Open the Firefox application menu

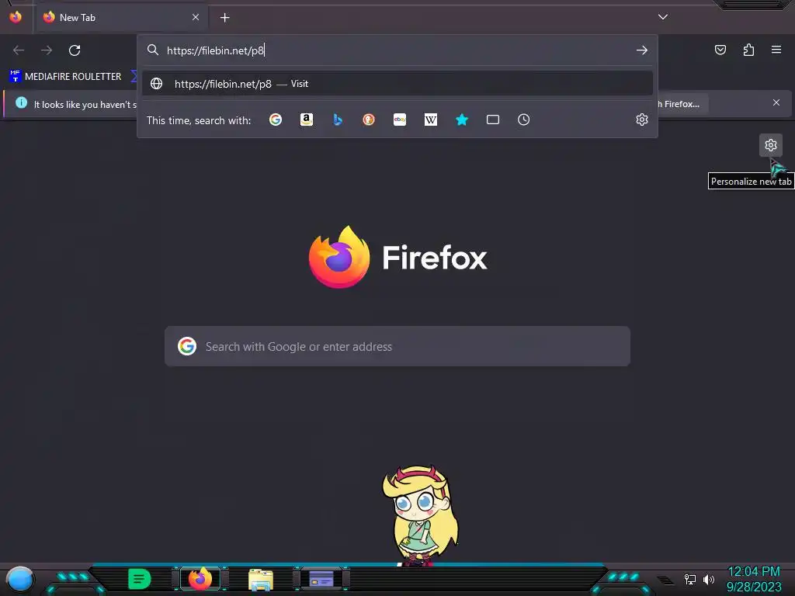776,50
